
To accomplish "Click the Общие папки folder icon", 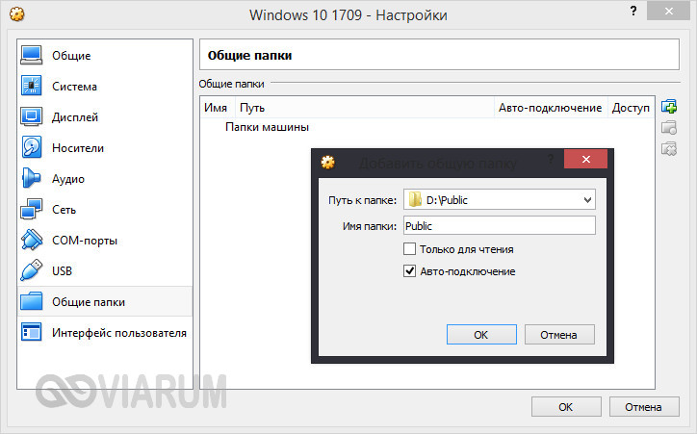I will tap(32, 301).
